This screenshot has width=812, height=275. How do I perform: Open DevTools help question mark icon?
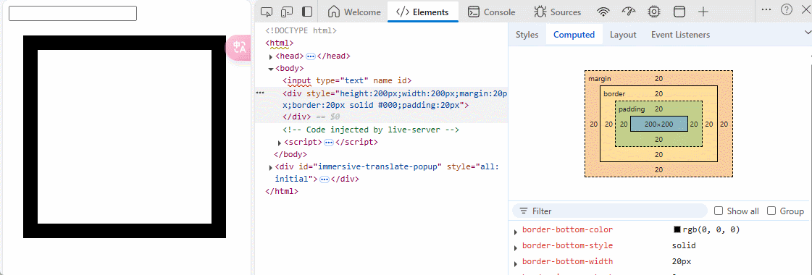tap(786, 9)
